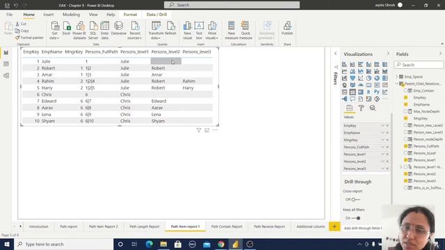Create a Quick measure

click(245, 31)
